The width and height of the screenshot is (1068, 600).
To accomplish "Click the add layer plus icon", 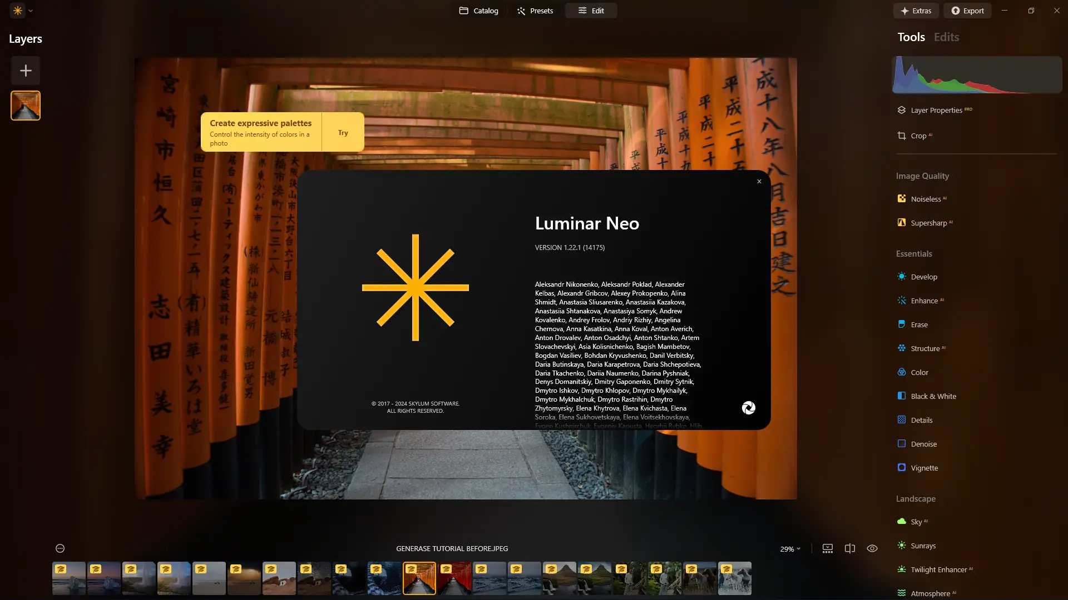I will (26, 71).
